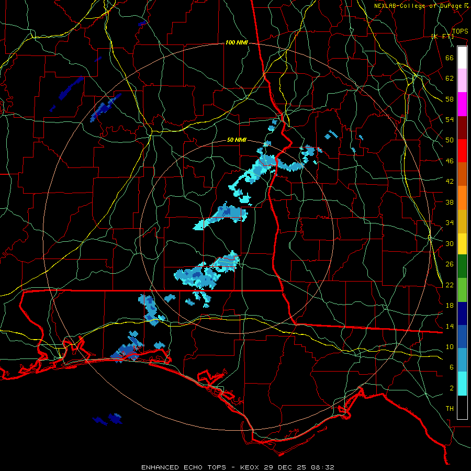The height and width of the screenshot is (471, 471).
Task: Click the navy blue legend swatch
Action: click(462, 313)
